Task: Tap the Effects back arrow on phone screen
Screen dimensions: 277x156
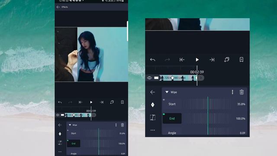Action: [58, 7]
